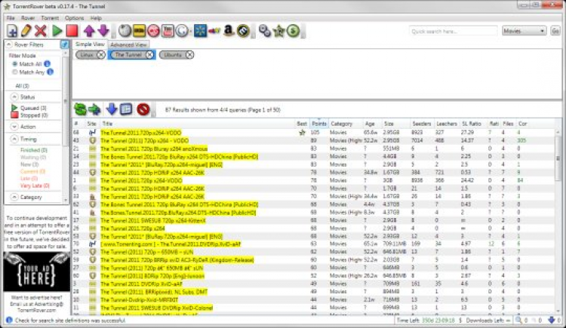Open the File menu
Viewport: 566px width, 328px height.
click(x=11, y=17)
